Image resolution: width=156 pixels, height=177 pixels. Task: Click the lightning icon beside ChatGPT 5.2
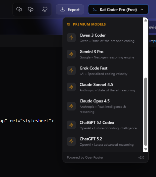pos(71,141)
